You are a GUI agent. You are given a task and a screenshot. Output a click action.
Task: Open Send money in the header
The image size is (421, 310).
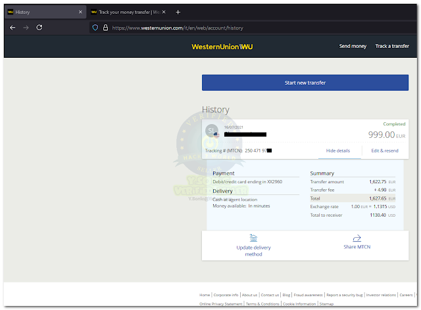[x=353, y=46]
